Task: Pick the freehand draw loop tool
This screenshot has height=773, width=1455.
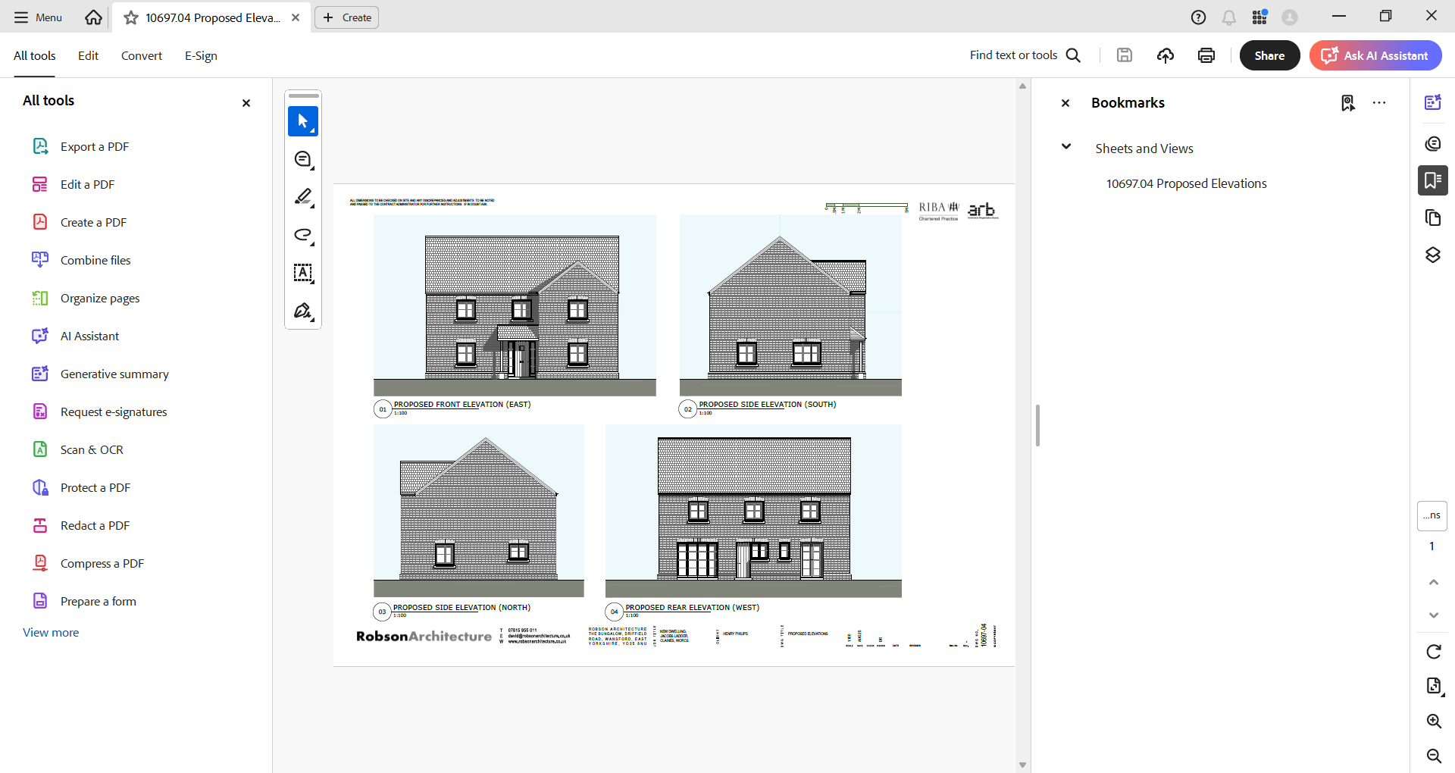Action: click(303, 235)
